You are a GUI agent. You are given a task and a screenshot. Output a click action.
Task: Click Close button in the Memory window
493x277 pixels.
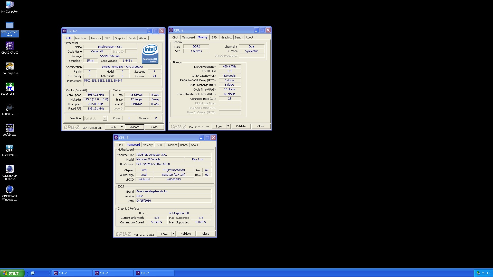click(x=261, y=126)
